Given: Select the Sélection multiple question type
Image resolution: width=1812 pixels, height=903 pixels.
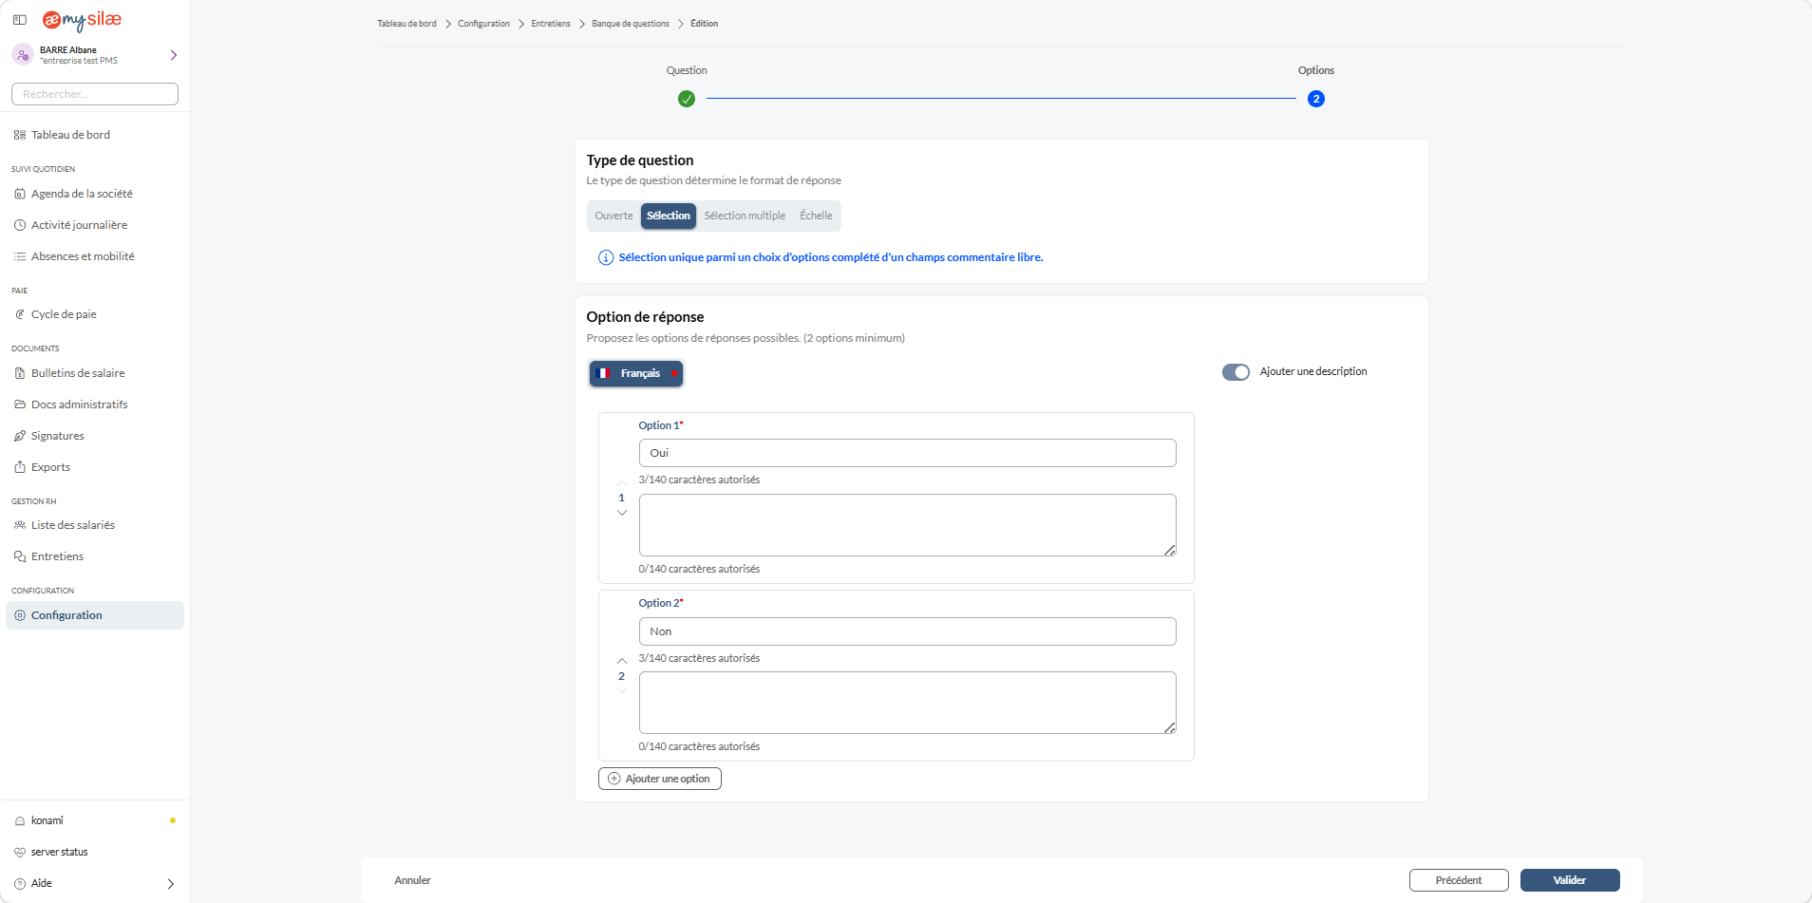Looking at the screenshot, I should point(745,216).
